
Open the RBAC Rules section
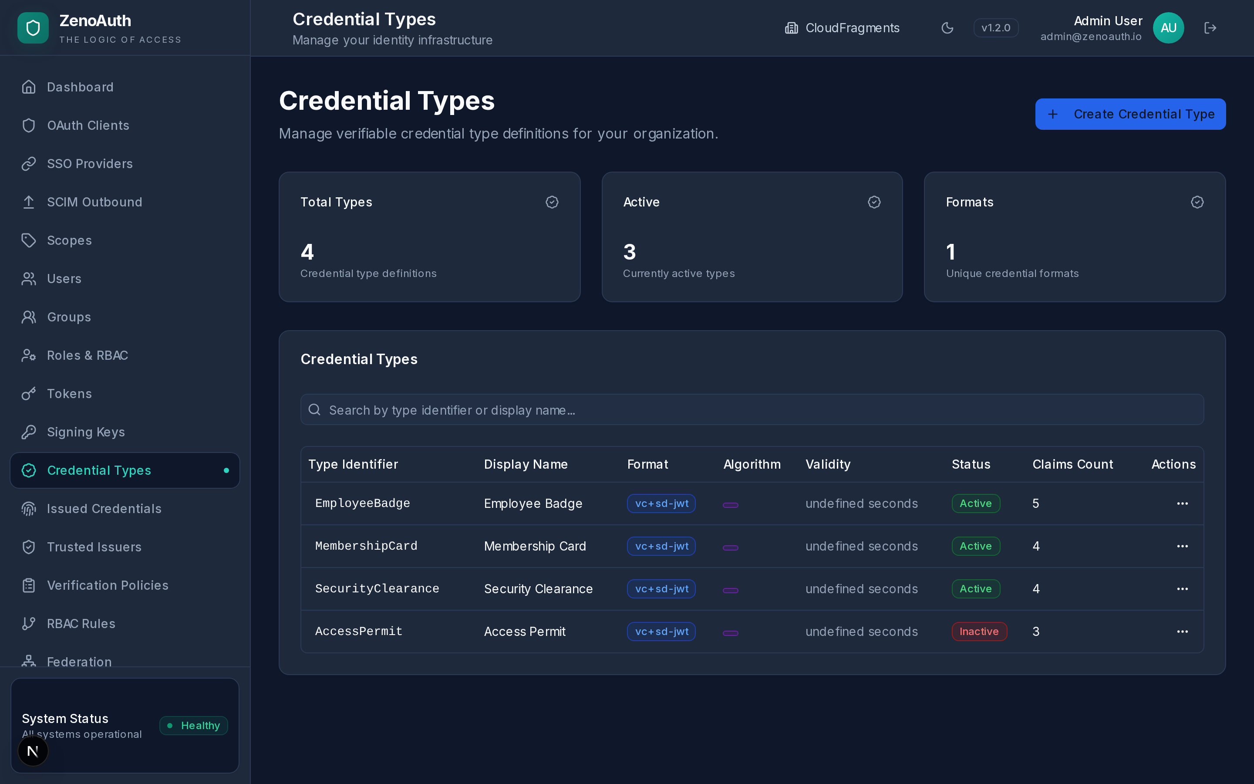click(x=81, y=624)
